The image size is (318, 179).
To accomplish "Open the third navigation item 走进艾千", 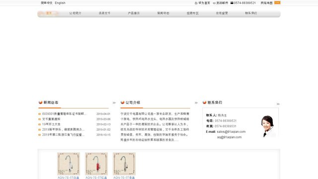I will [x=104, y=13].
